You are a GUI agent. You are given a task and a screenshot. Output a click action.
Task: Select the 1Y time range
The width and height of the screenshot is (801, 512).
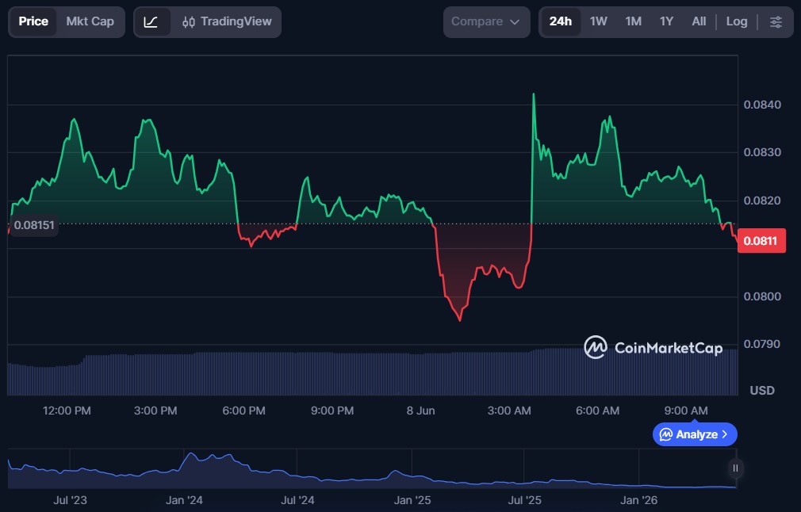coord(666,21)
